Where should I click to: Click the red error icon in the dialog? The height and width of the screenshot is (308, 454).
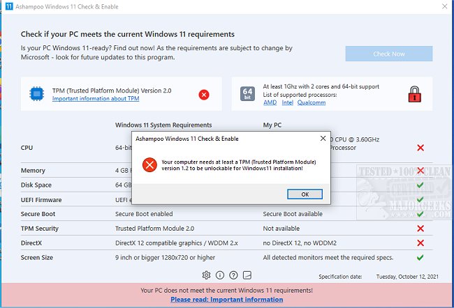[149, 165]
